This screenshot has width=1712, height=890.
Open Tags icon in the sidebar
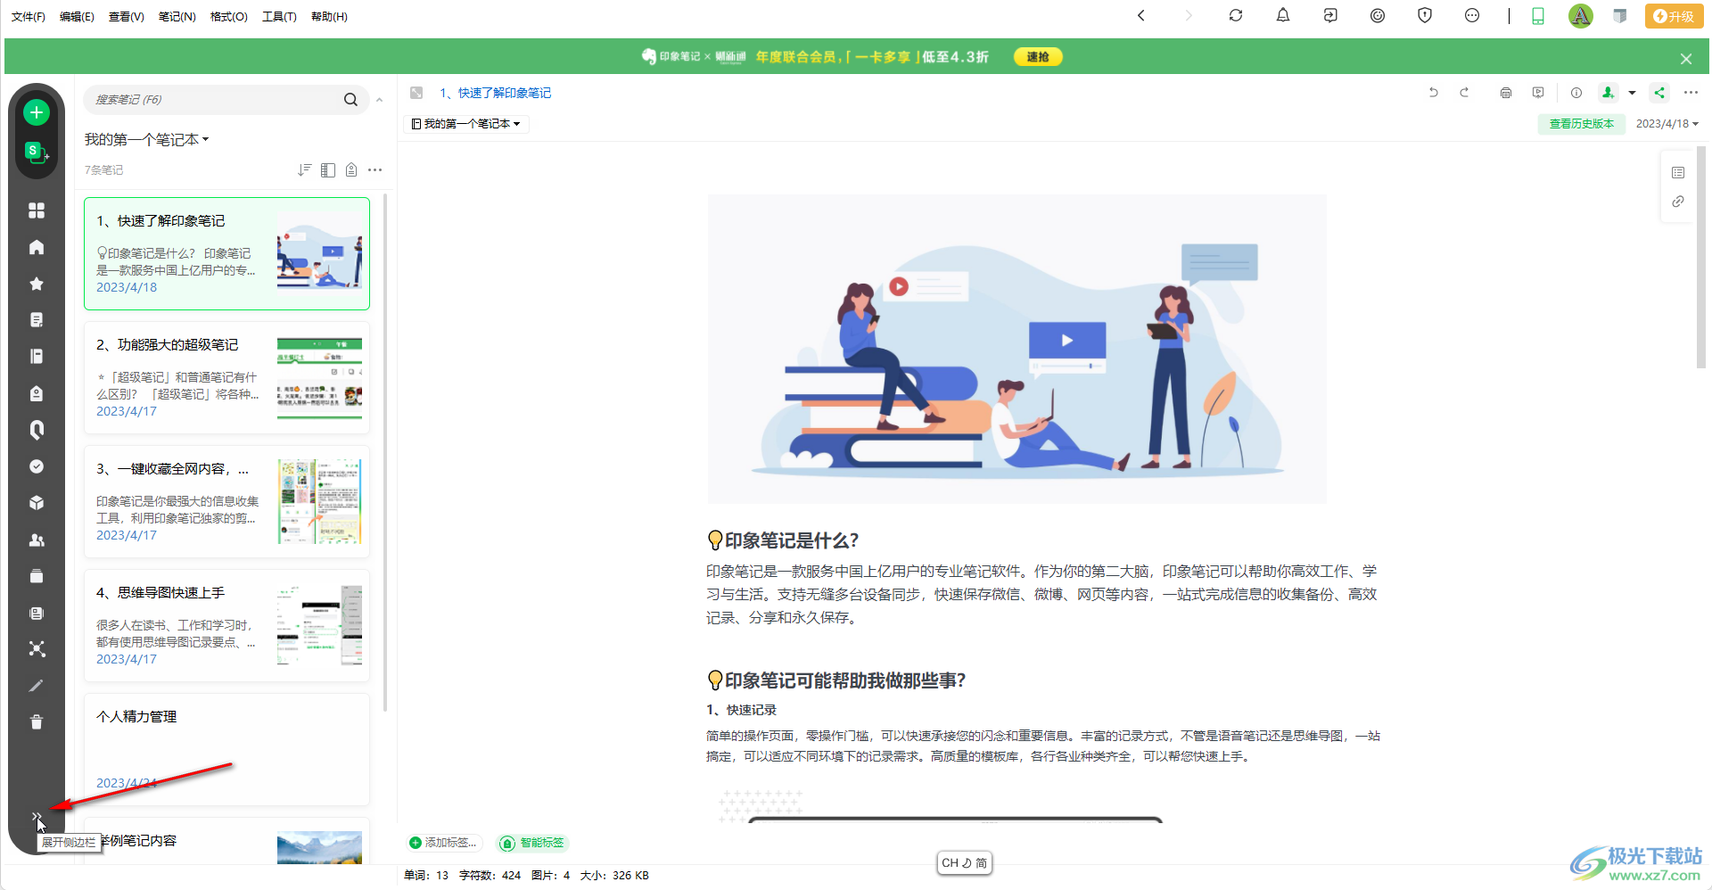coord(37,393)
